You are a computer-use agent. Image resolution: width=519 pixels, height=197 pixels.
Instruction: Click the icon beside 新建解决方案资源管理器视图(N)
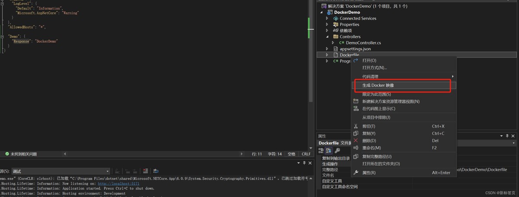point(356,101)
